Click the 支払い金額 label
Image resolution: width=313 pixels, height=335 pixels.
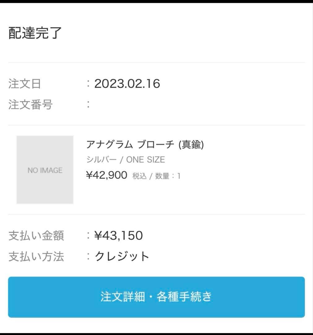click(36, 236)
